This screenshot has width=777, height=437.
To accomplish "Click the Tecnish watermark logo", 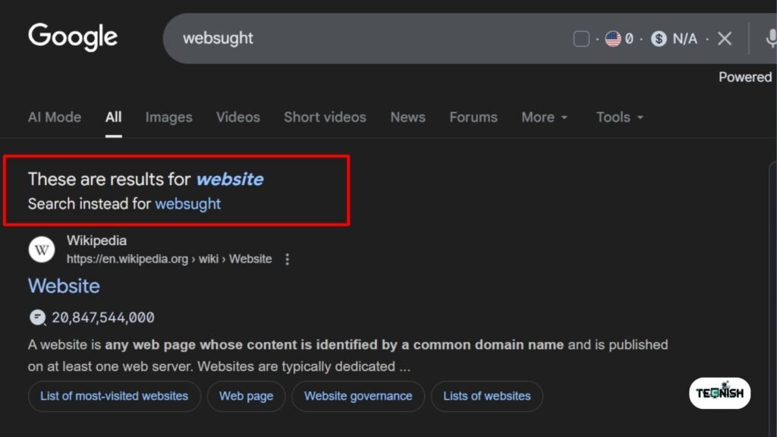I will (719, 393).
